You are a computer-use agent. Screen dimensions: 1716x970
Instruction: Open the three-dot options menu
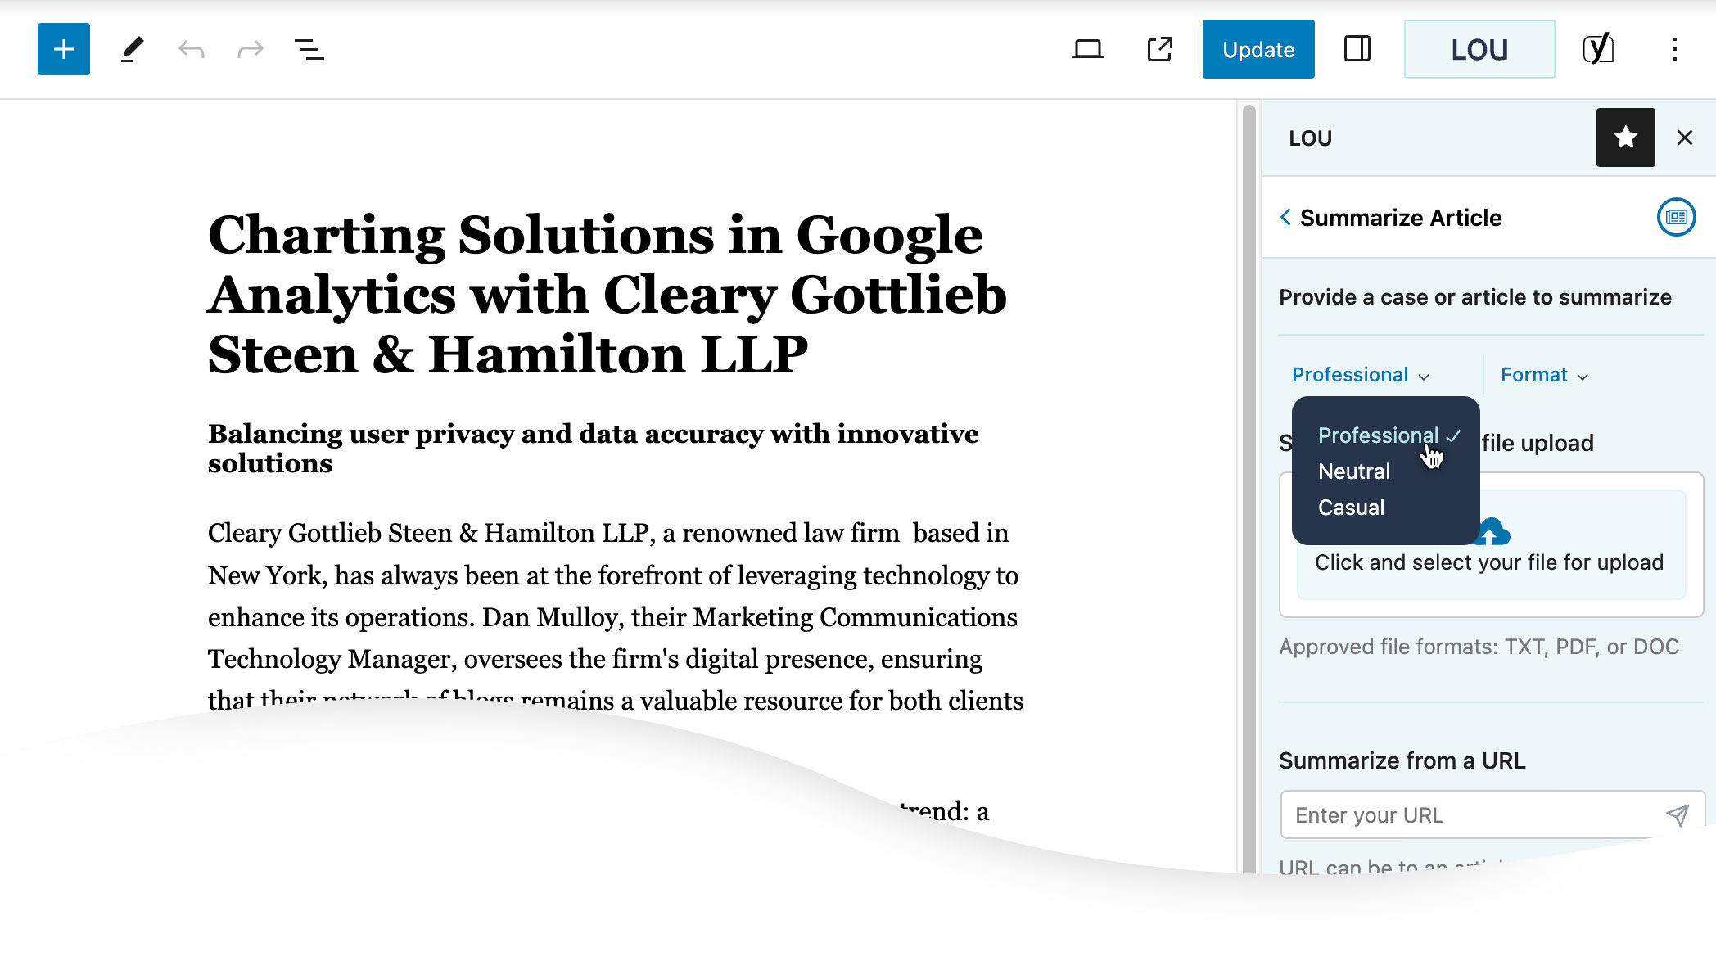pos(1675,49)
